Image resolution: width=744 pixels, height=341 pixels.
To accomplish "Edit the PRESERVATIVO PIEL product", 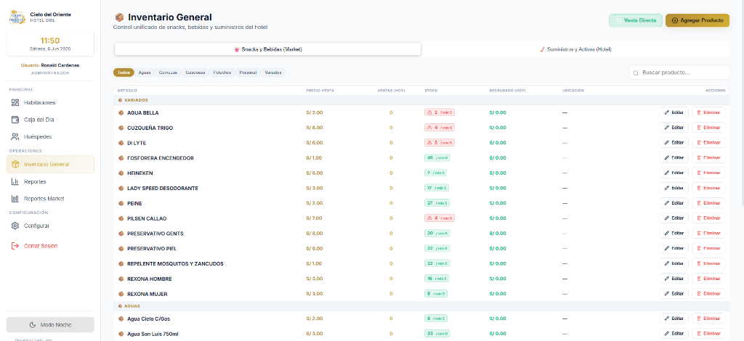I will (674, 249).
